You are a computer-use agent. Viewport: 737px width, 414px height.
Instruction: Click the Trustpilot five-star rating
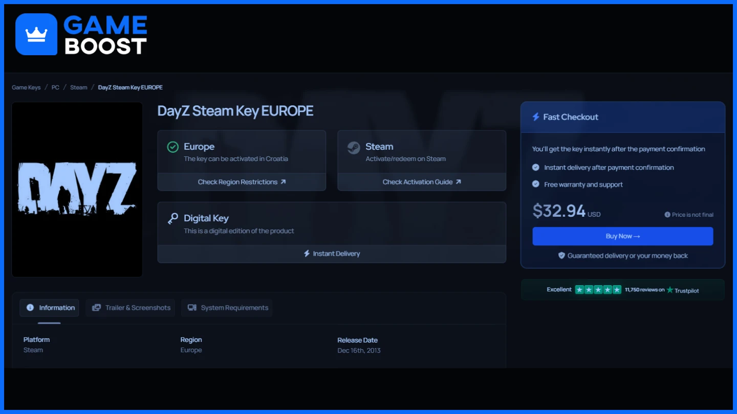(x=598, y=290)
